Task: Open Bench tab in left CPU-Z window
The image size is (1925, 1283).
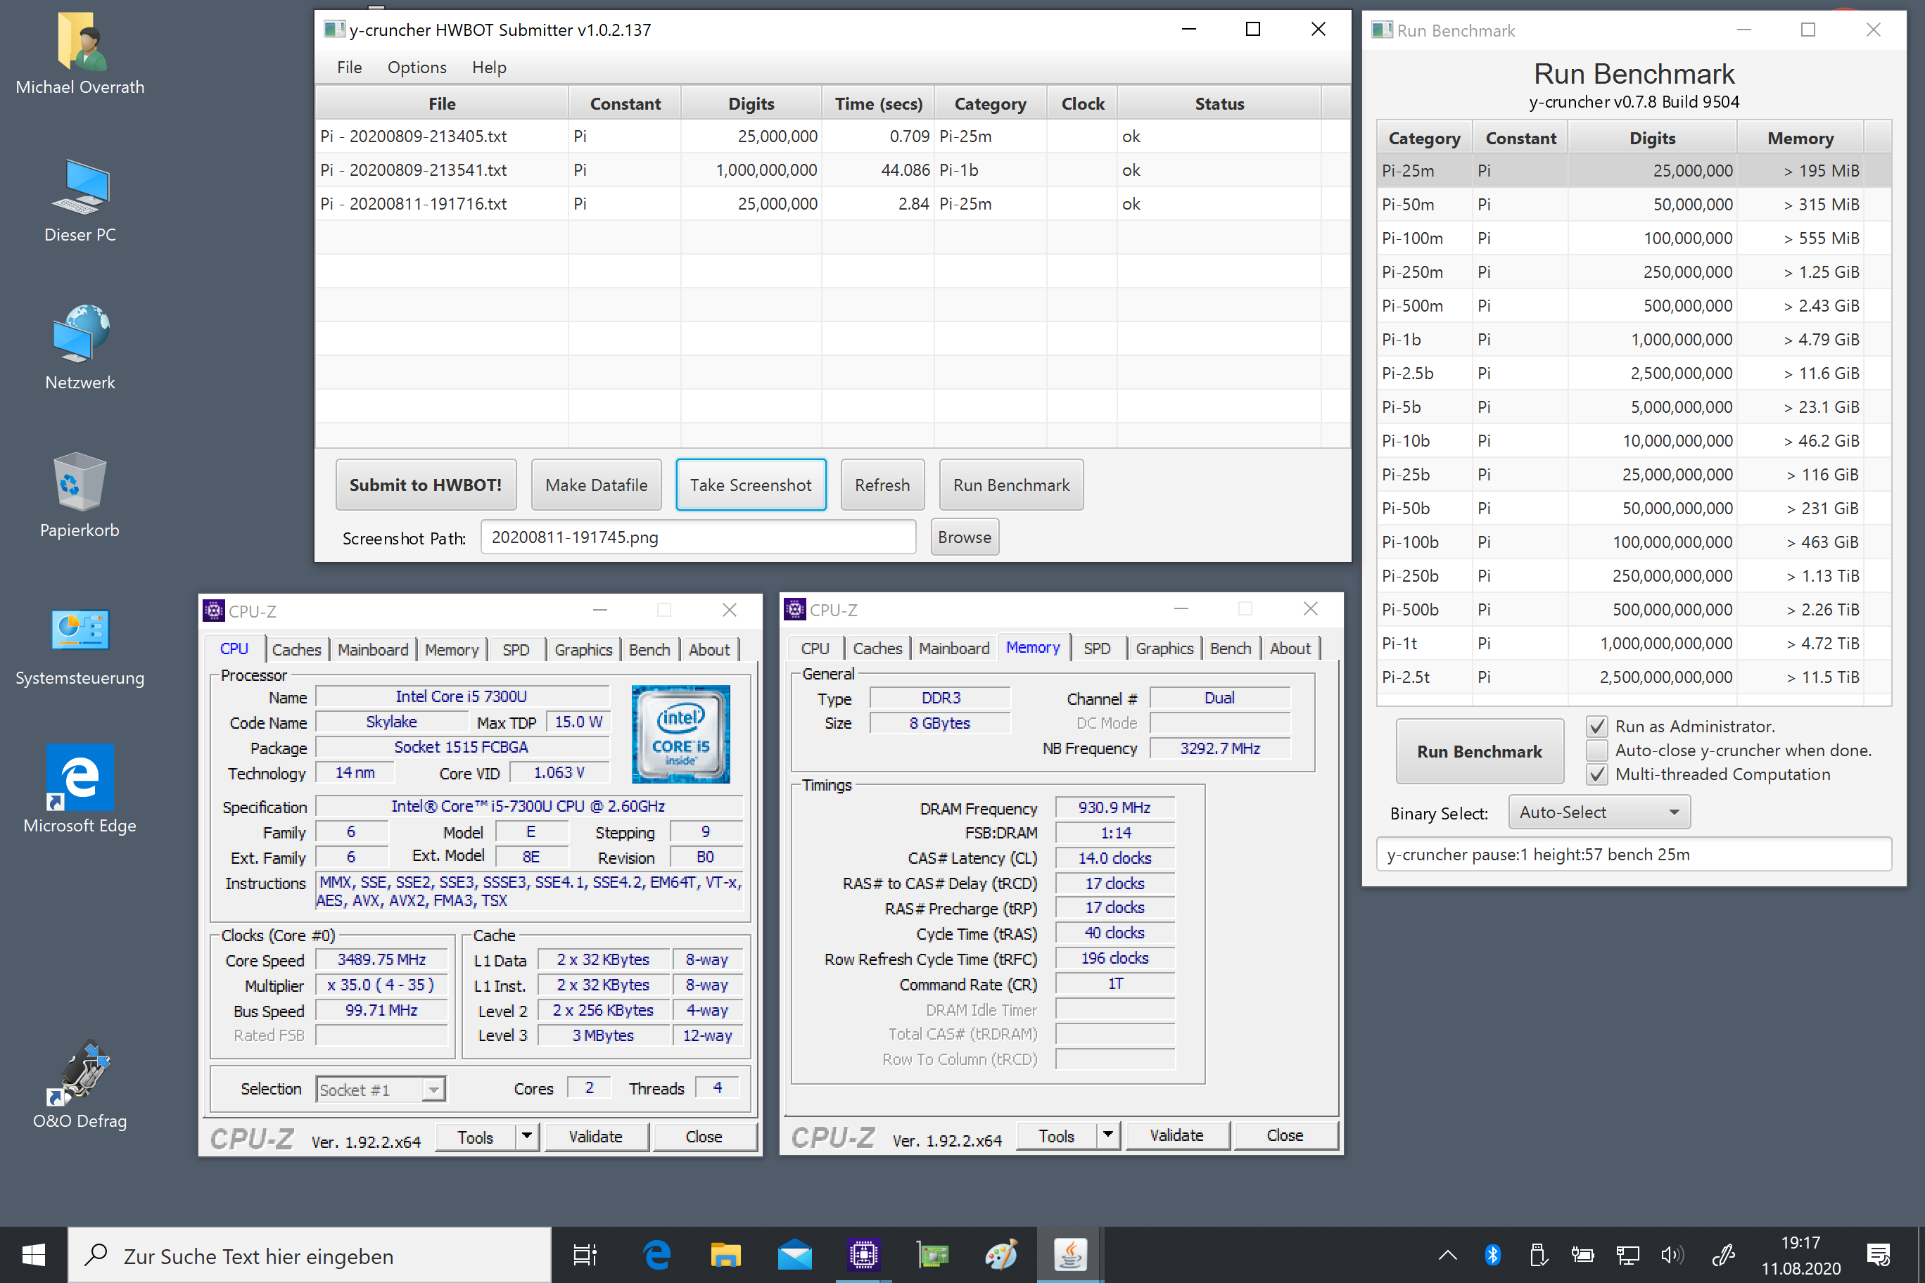Action: click(x=649, y=650)
